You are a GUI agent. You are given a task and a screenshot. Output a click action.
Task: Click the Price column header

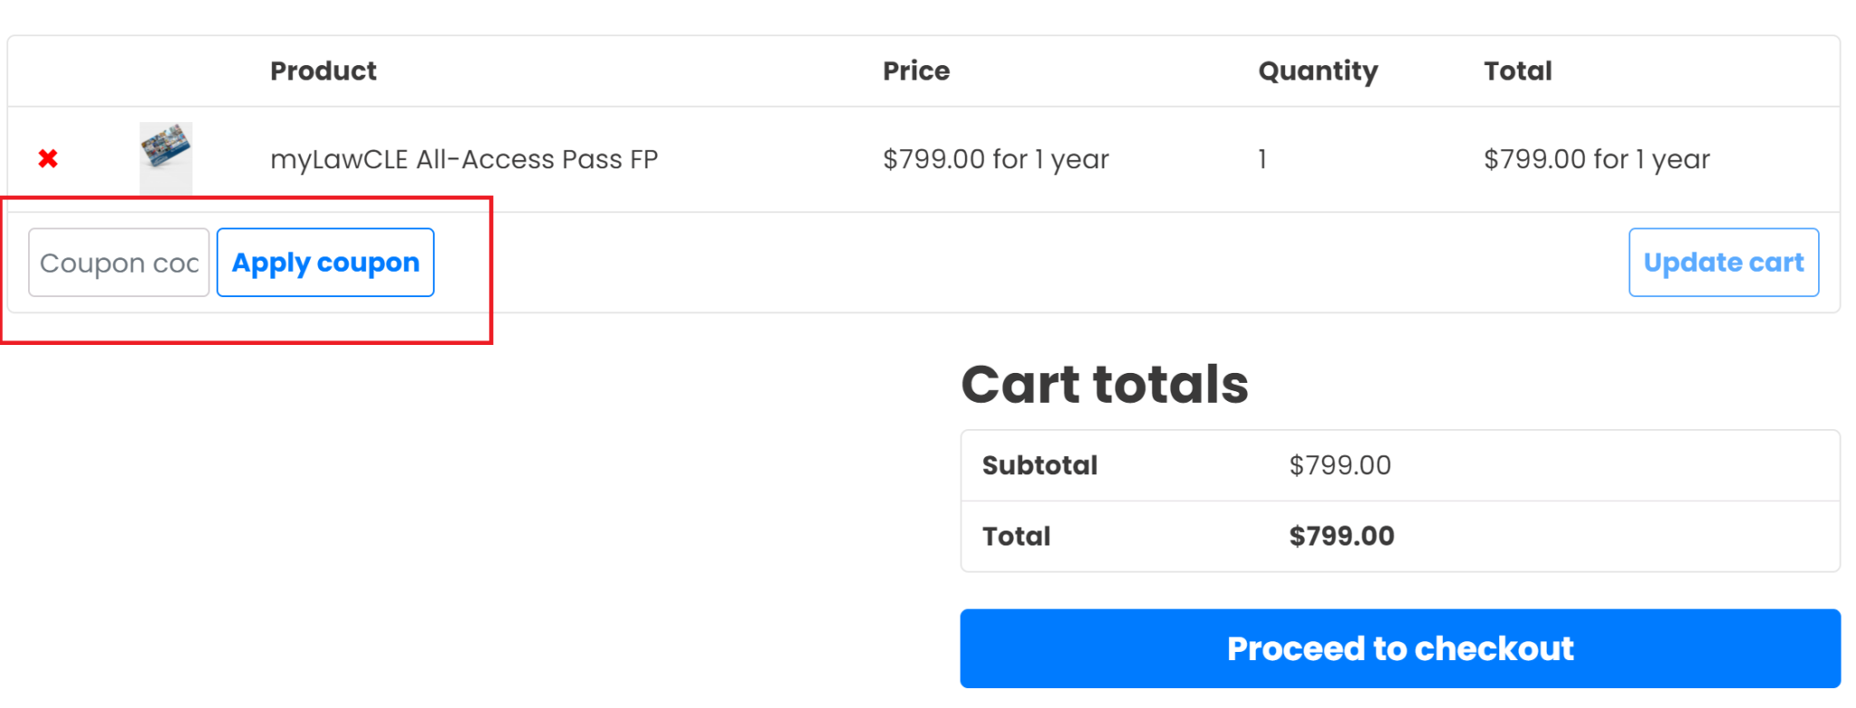coord(915,71)
